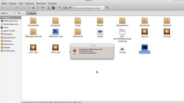184x103 pixels.
Task: Reload the current folder view
Action: coord(43,8)
